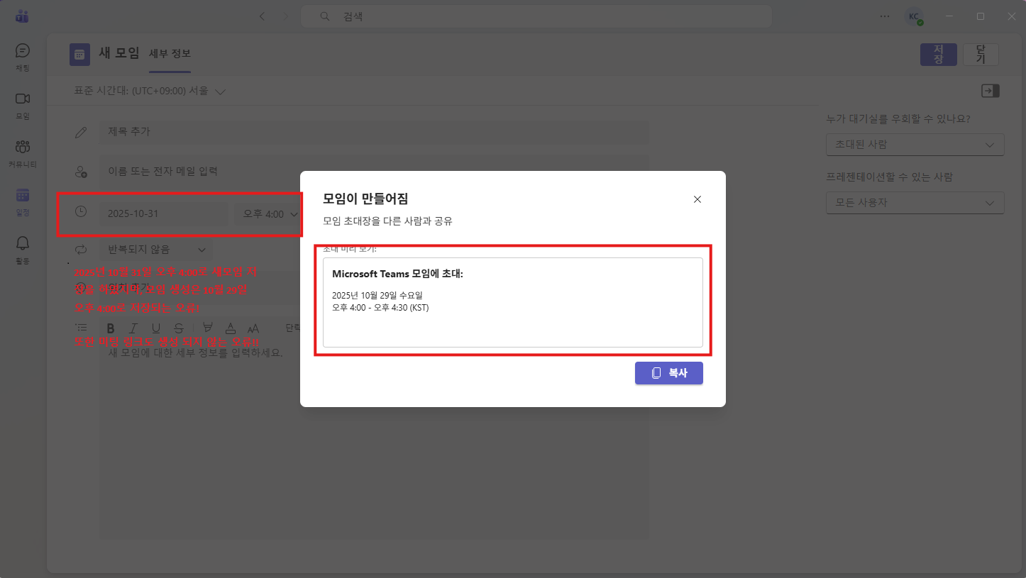Click the invite preview text box

pos(513,302)
